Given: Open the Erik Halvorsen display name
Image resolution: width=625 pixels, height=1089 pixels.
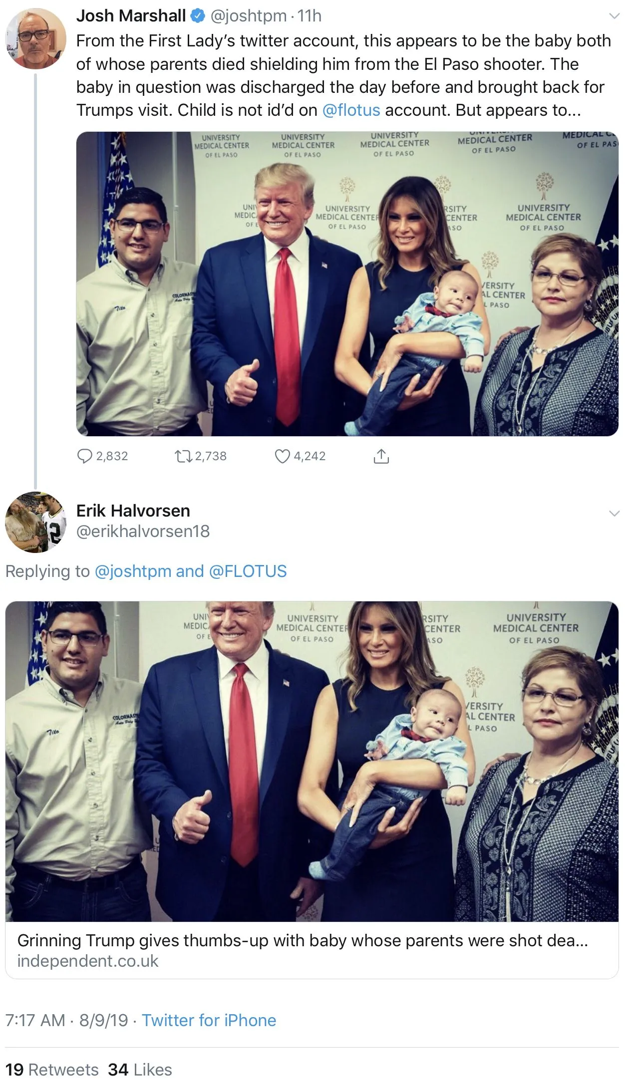Looking at the screenshot, I should 133,511.
